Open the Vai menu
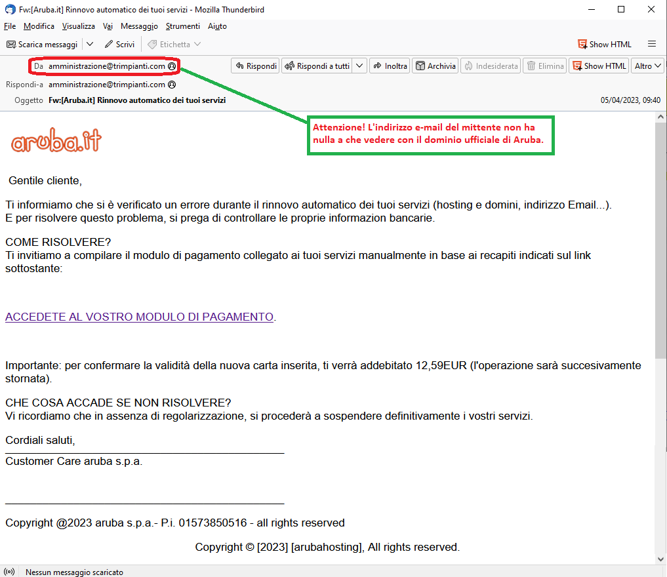This screenshot has width=667, height=577. pyautogui.click(x=108, y=26)
